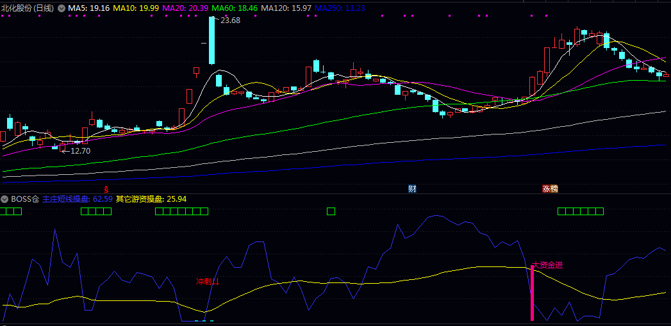Click the 大资金进 signal label
Screen dimensions: 671x326
548,265
